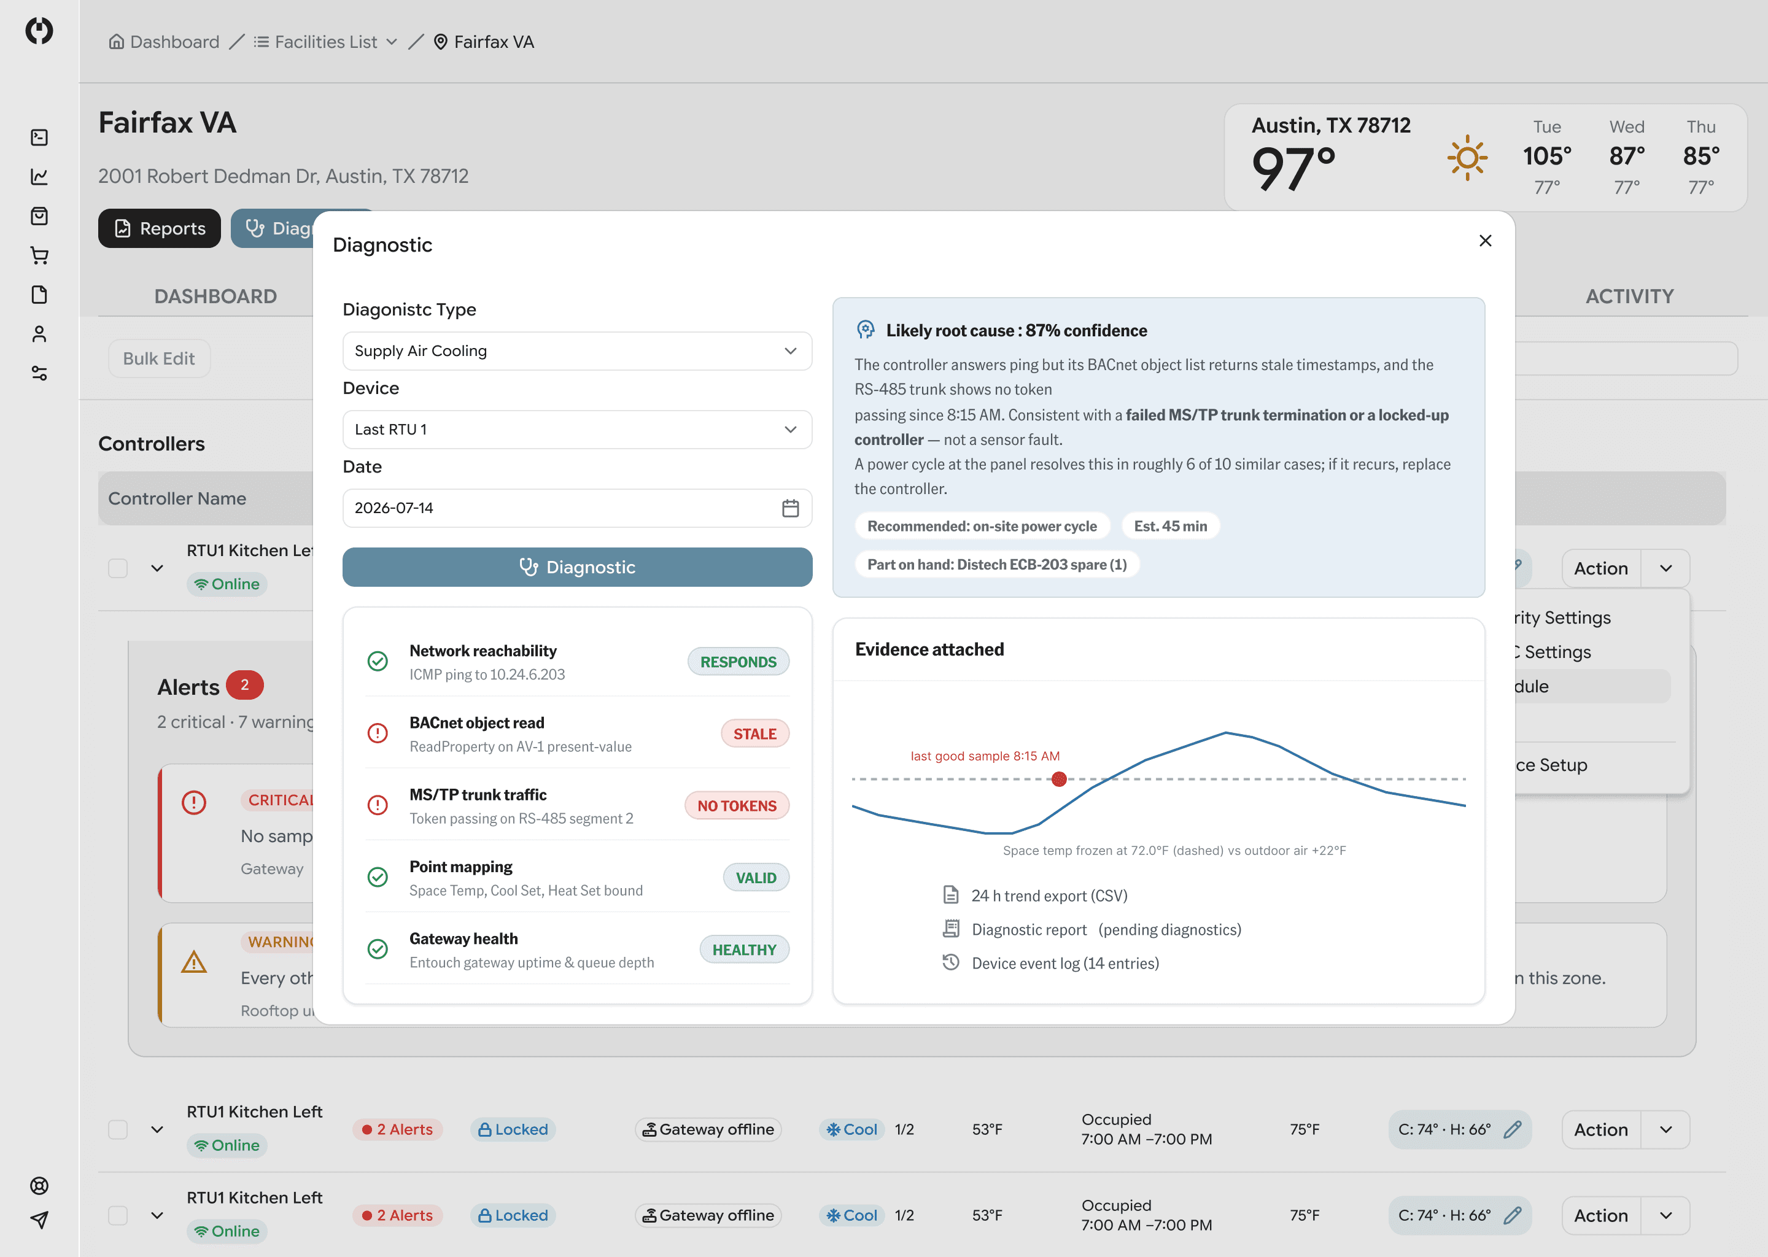Click the root cause insight head icon

[866, 330]
